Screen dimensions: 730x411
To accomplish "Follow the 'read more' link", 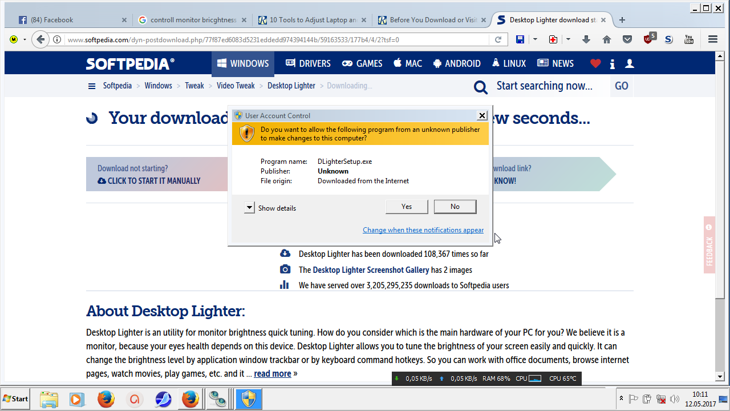I will (273, 374).
